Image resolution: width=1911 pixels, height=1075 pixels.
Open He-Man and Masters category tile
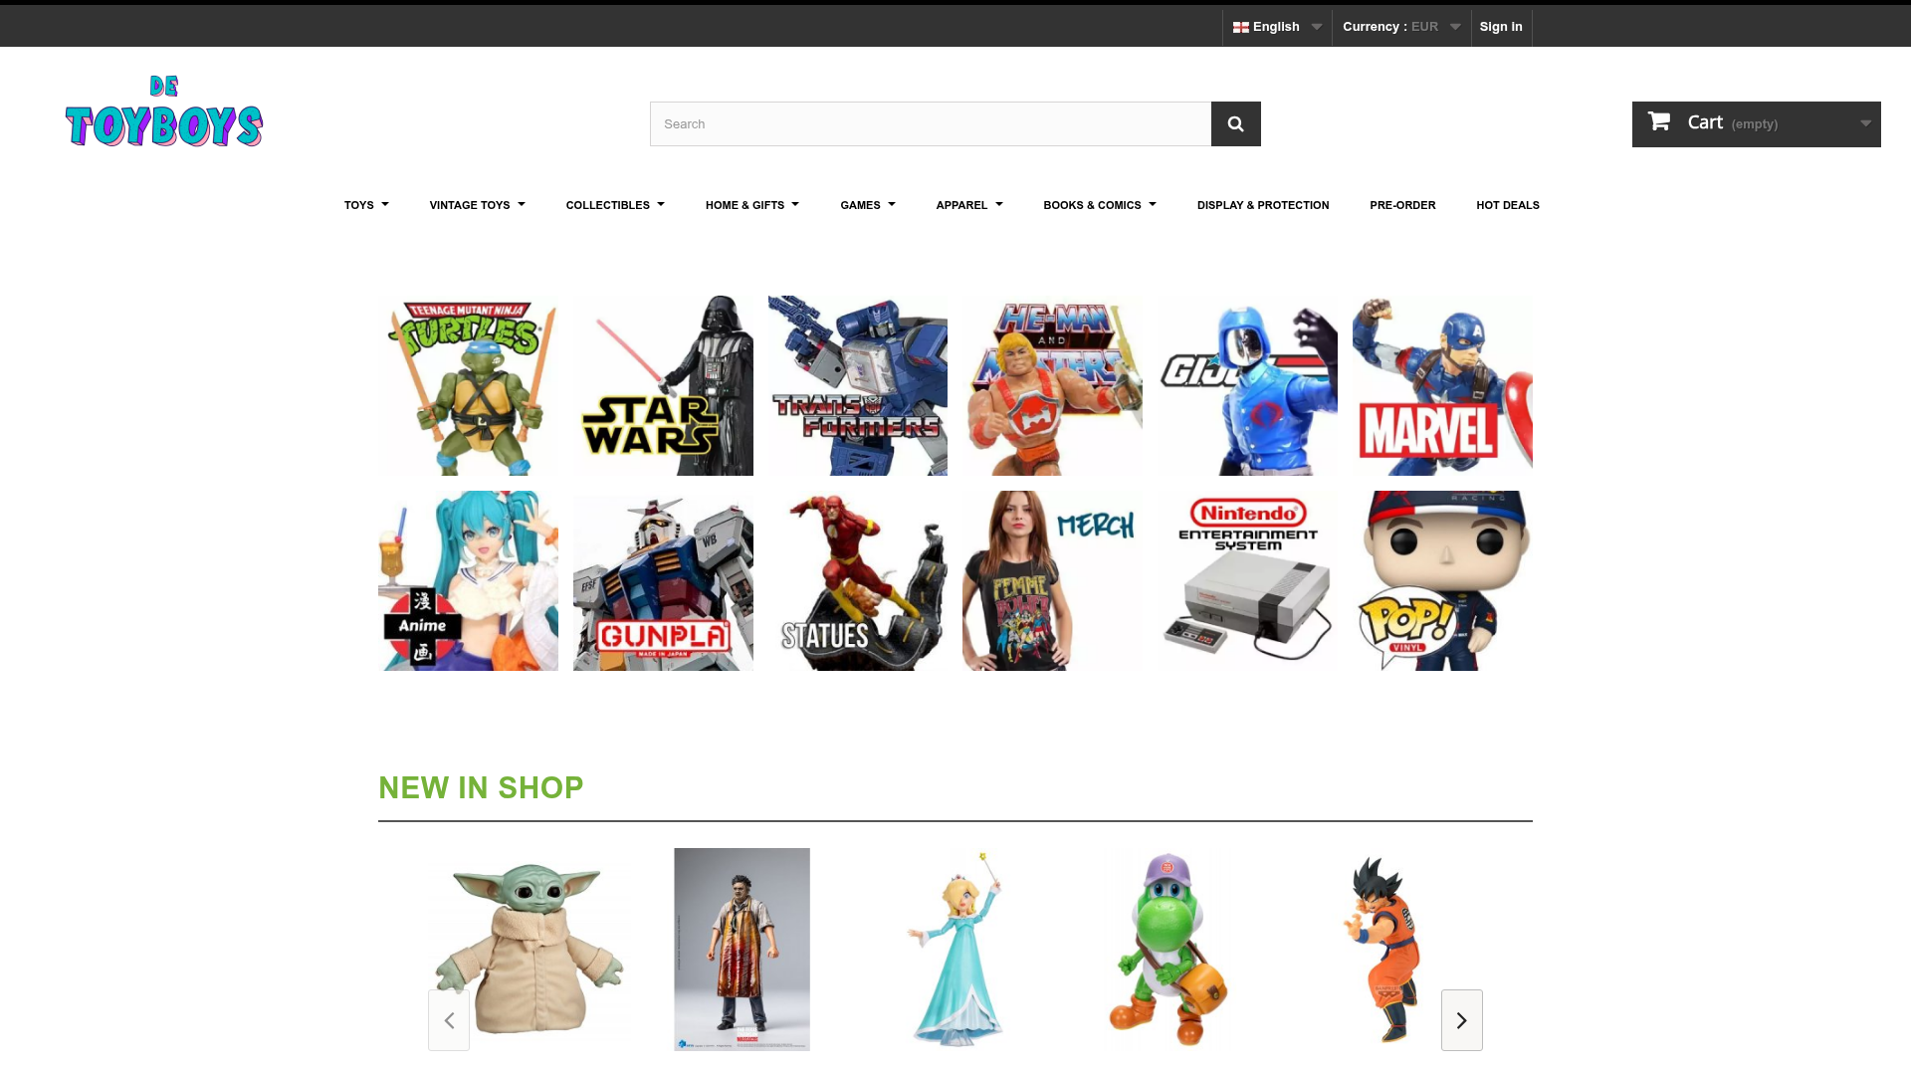coord(1052,385)
